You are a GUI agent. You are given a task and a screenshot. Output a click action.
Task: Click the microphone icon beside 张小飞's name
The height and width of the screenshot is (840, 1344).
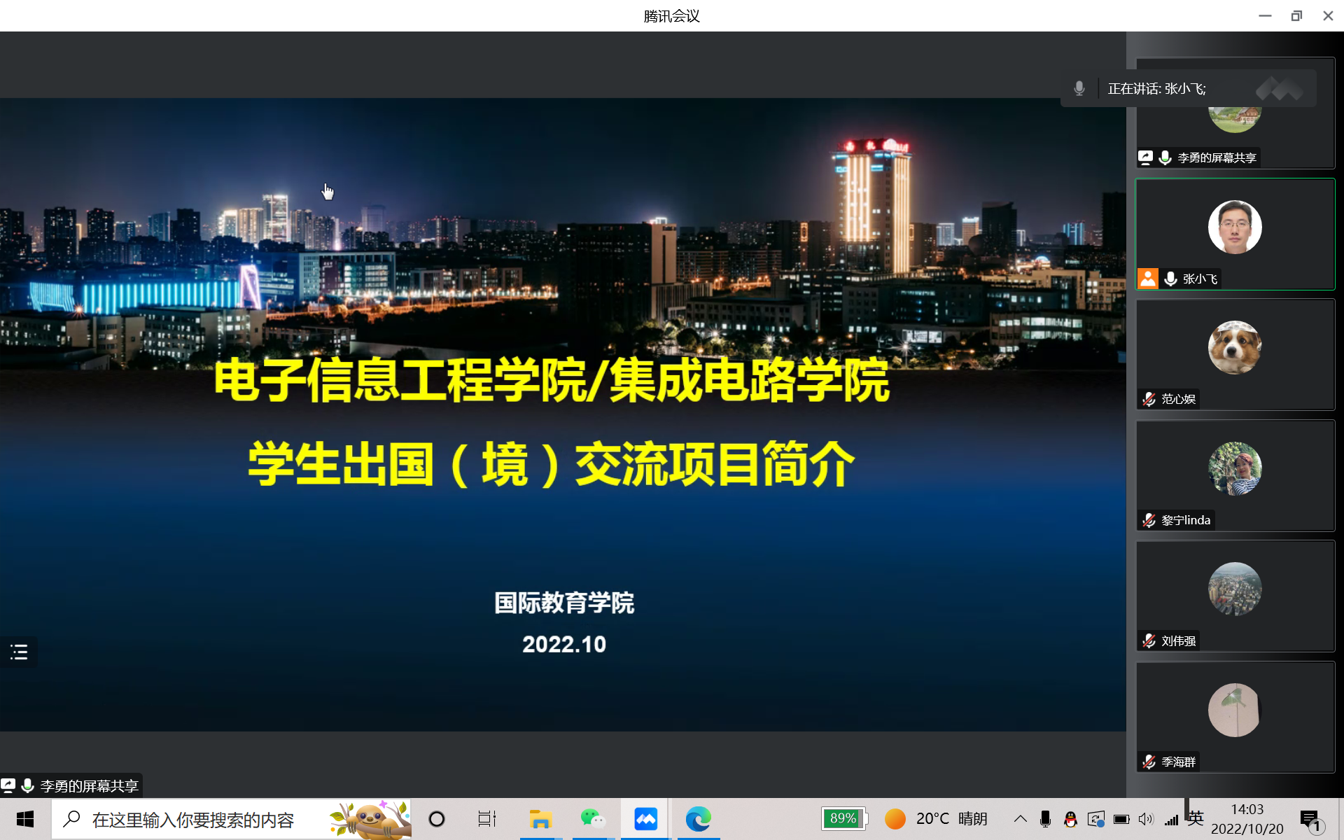pyautogui.click(x=1170, y=279)
